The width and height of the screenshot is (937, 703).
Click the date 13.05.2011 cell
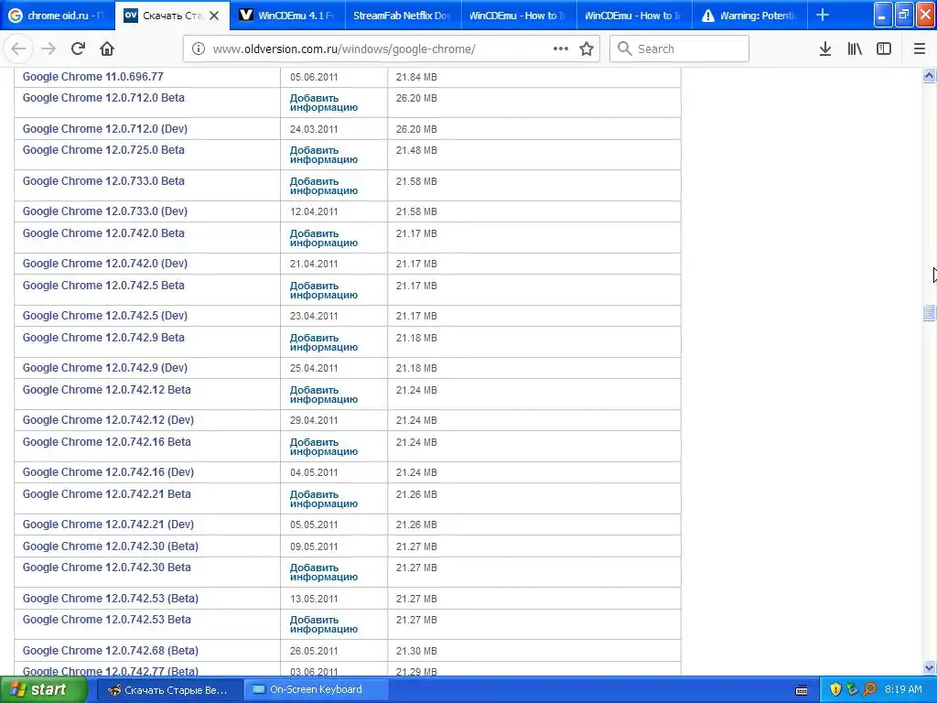(314, 599)
